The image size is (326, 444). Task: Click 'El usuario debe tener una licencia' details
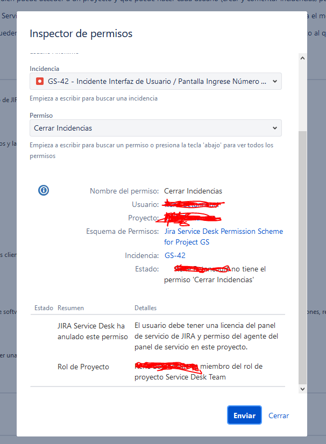(206, 336)
